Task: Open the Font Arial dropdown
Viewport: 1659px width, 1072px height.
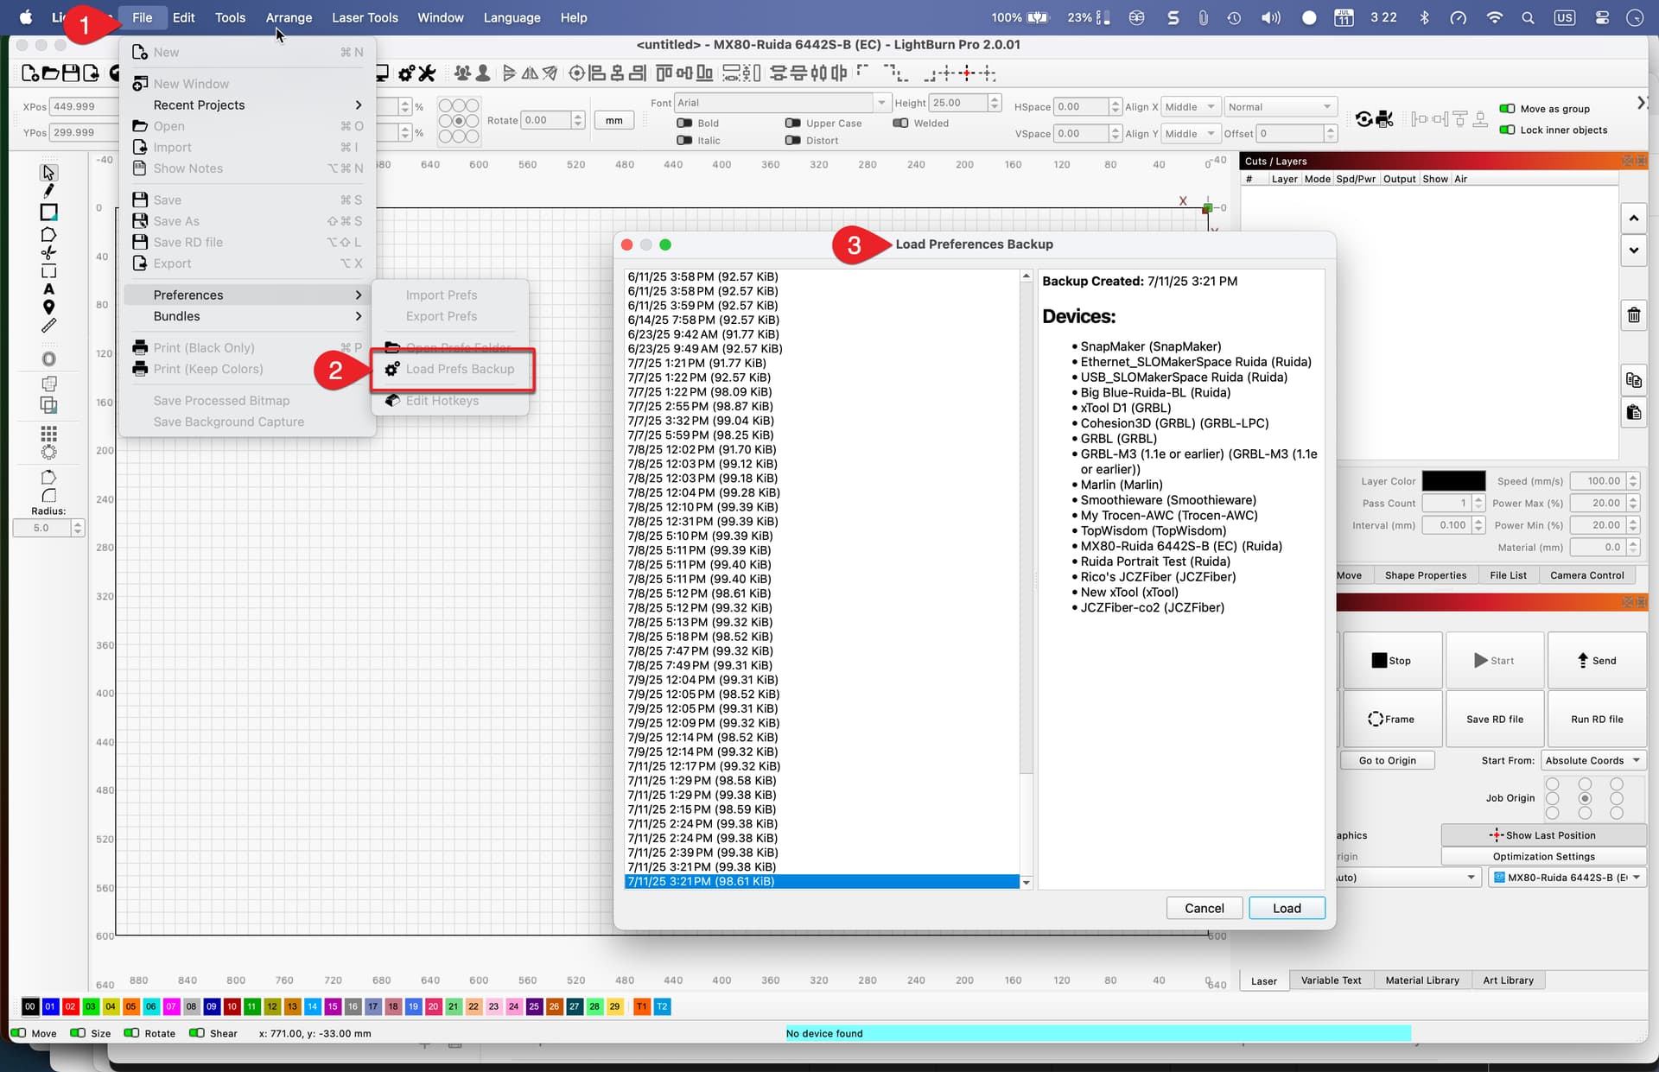Action: click(x=781, y=103)
